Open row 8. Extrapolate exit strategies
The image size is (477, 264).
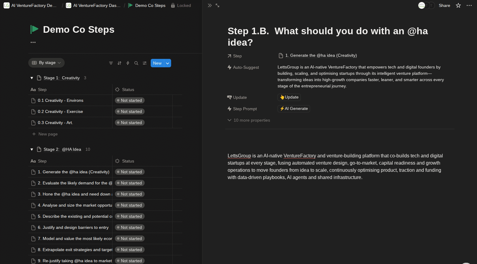(x=75, y=250)
